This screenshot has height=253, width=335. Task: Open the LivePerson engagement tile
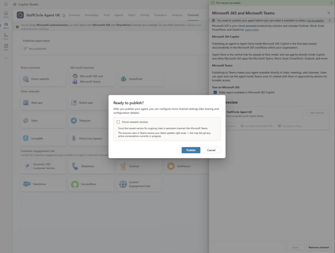[x=187, y=166]
